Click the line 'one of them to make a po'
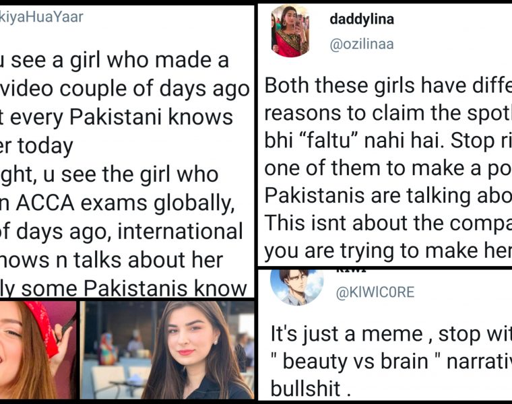 388,168
